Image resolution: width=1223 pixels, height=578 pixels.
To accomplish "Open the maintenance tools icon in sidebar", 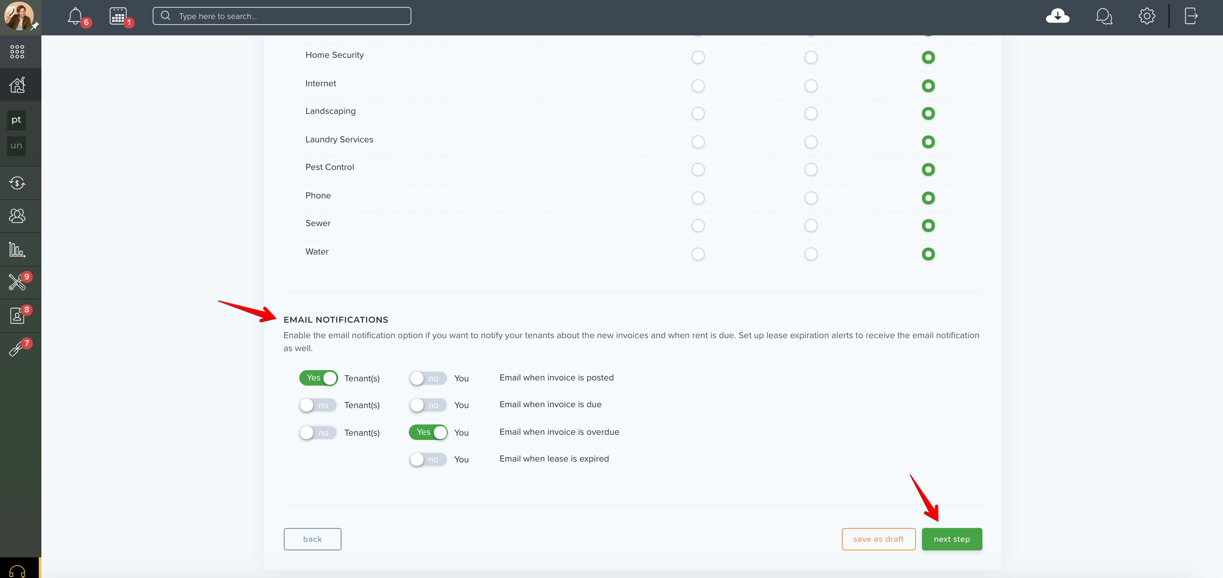I will coord(17,282).
